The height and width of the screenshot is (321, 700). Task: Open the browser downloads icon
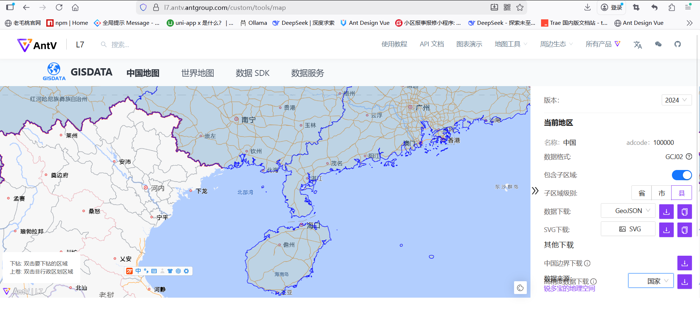tap(587, 7)
